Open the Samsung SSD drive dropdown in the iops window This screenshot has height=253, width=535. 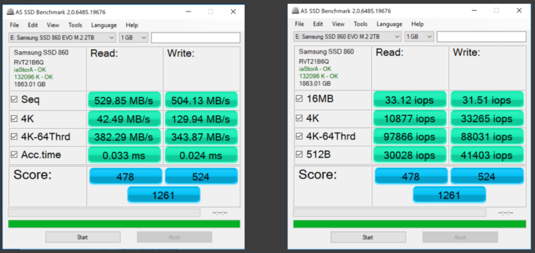(x=348, y=37)
